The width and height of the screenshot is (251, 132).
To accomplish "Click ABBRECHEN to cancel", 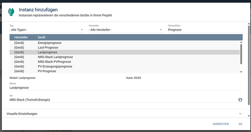I will 220,124.
